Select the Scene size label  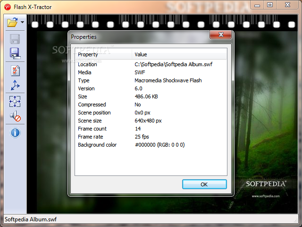click(x=90, y=121)
